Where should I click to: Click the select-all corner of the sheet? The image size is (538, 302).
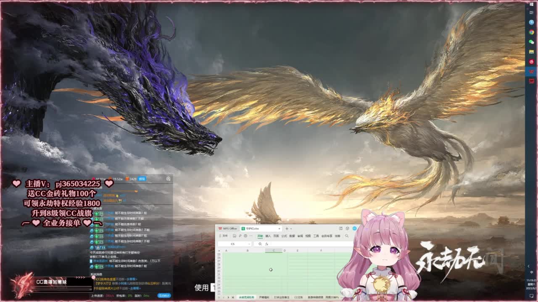point(219,250)
